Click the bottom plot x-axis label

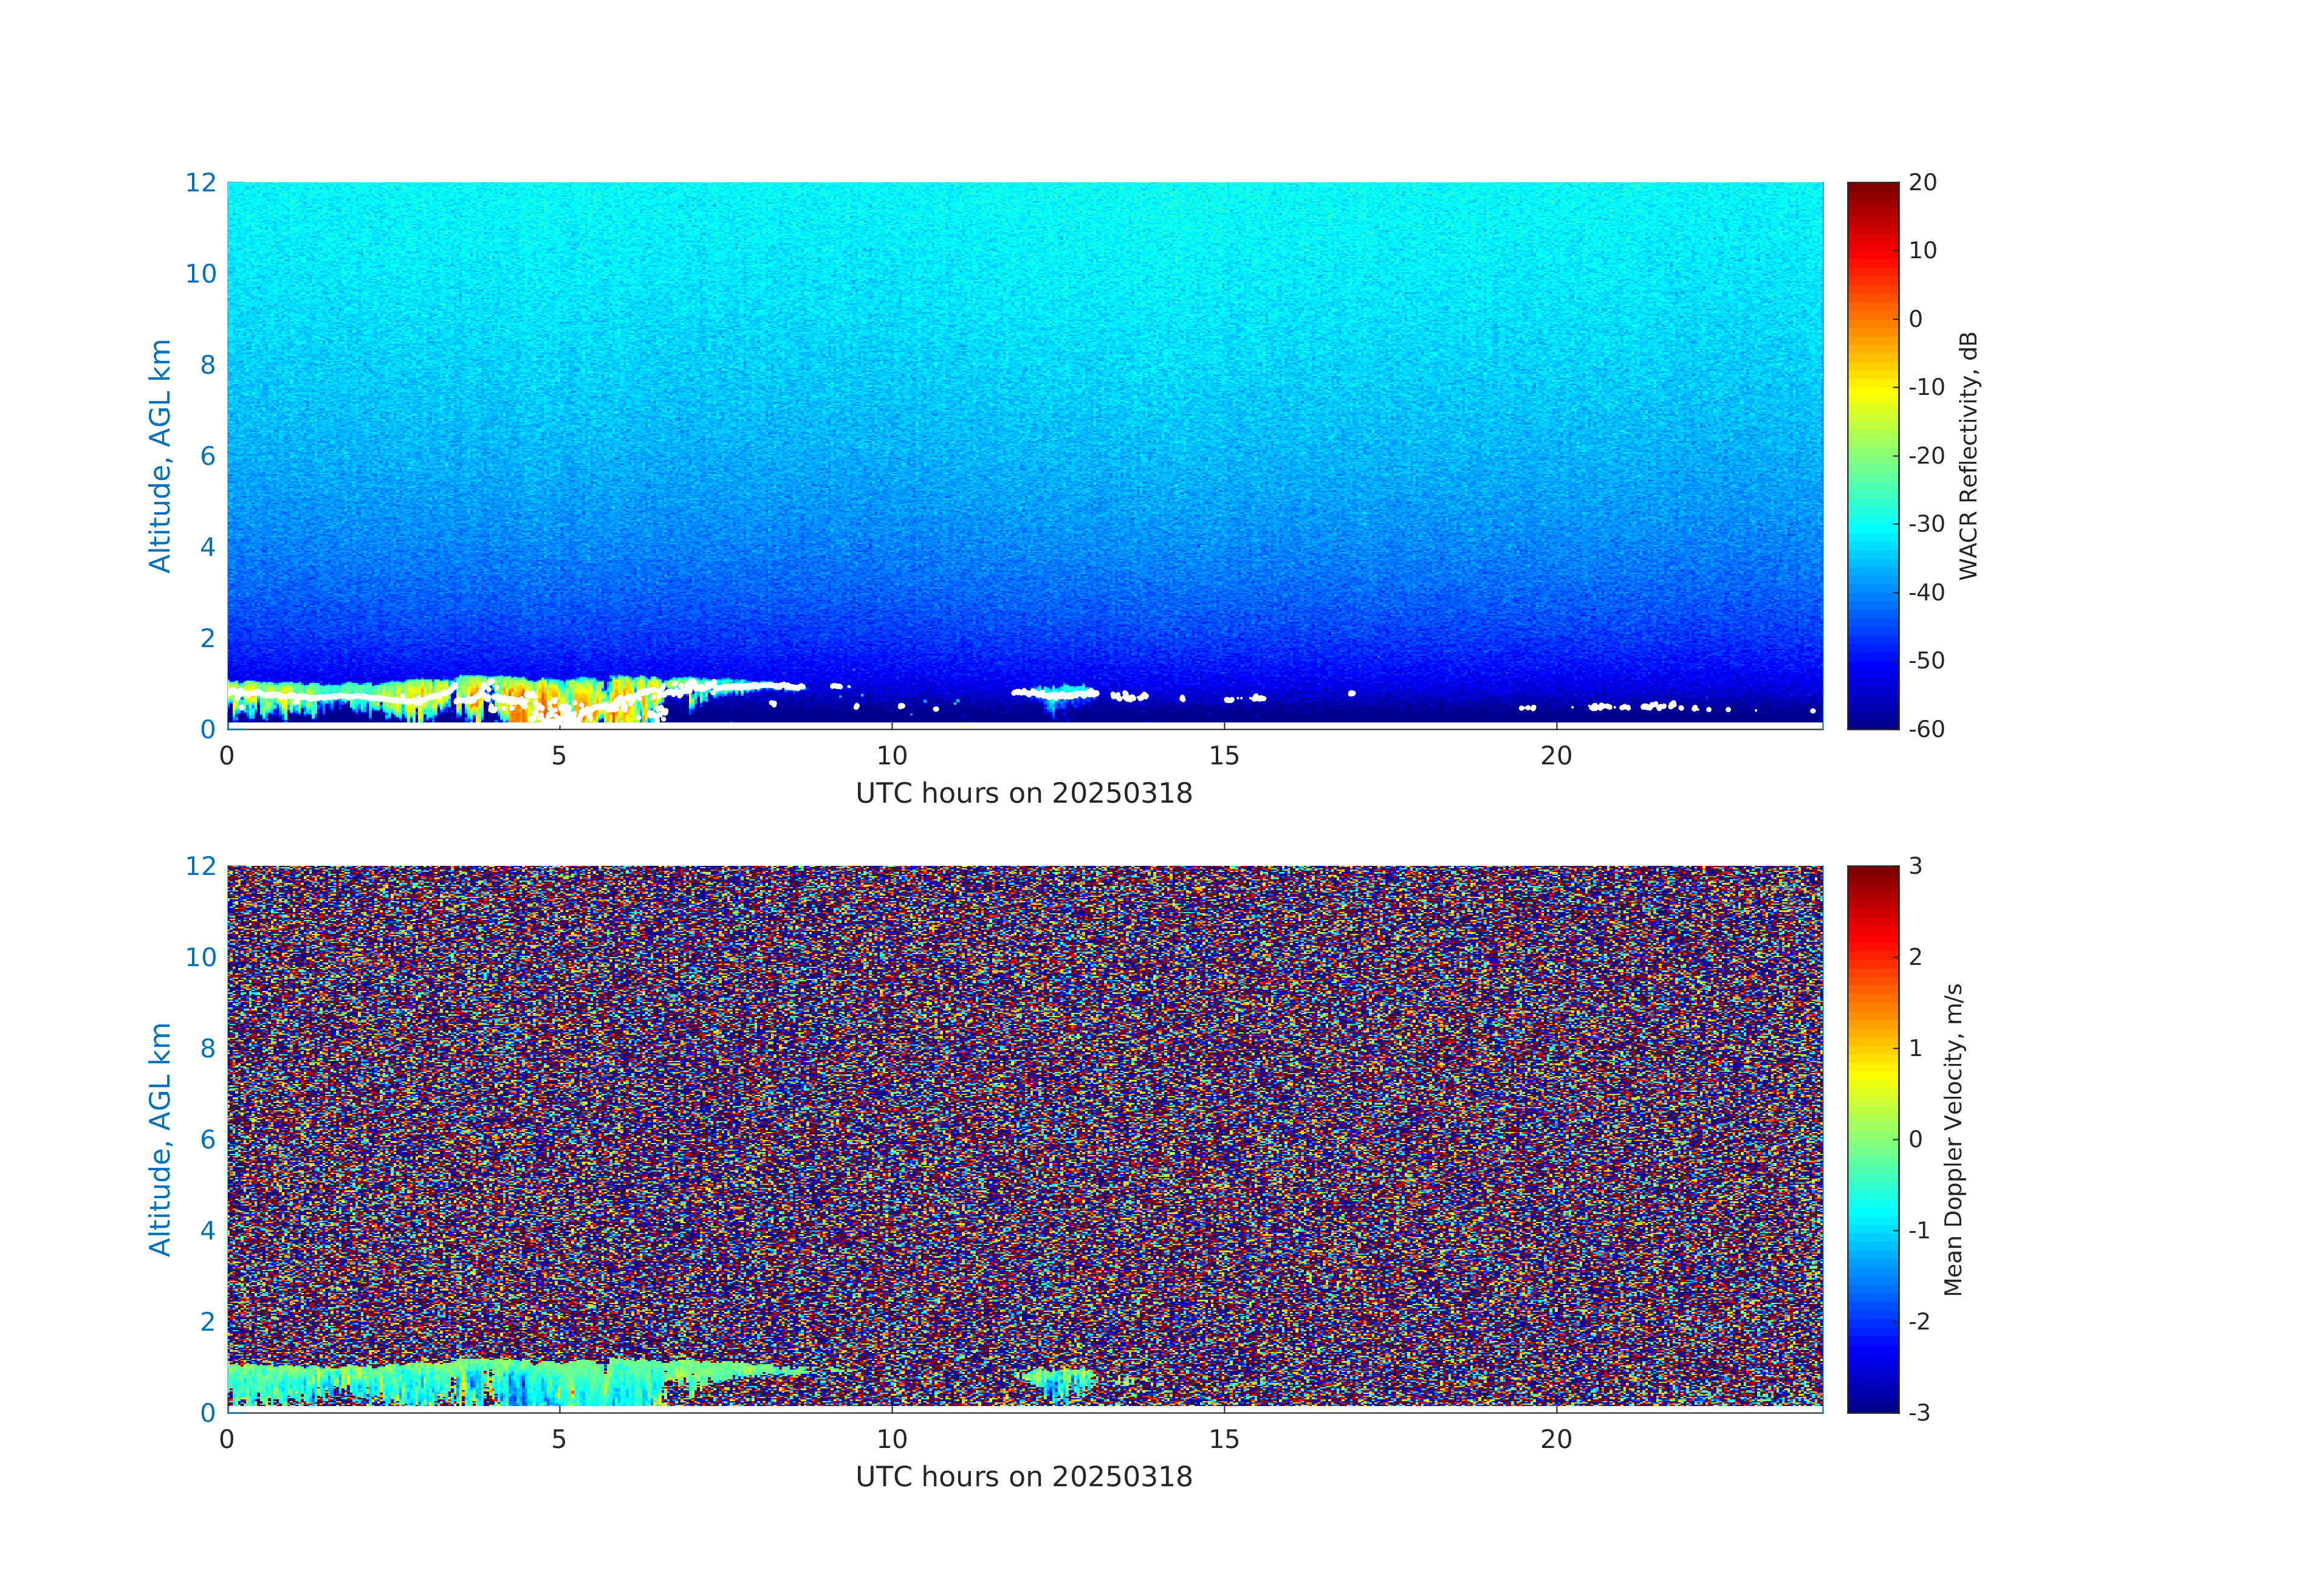[1024, 1477]
